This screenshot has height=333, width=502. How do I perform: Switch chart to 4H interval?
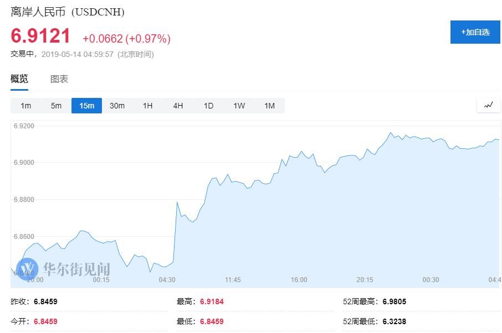(x=178, y=106)
